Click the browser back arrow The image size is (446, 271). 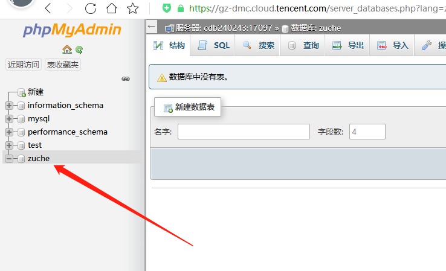point(48,8)
